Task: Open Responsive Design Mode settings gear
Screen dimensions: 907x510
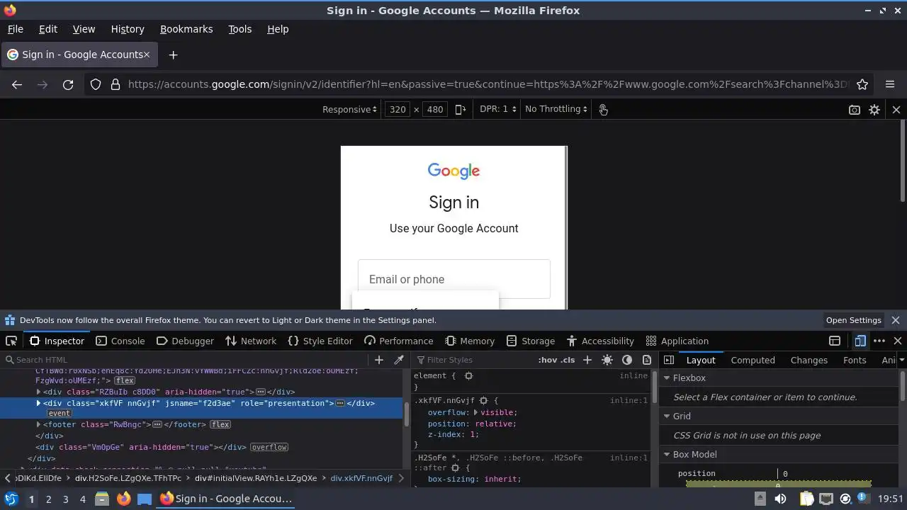Action: pos(874,110)
